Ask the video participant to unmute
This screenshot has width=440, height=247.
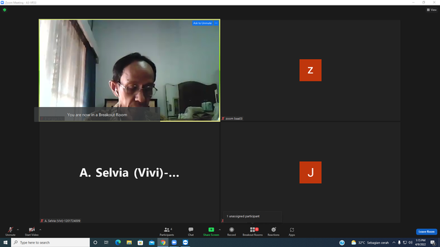[x=202, y=23]
